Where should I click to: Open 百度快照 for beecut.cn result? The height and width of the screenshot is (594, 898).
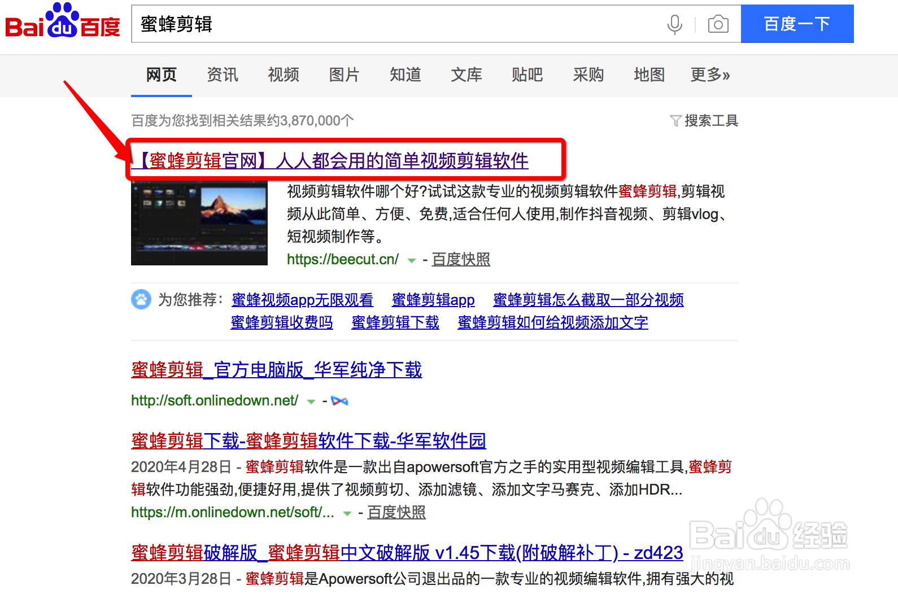461,259
